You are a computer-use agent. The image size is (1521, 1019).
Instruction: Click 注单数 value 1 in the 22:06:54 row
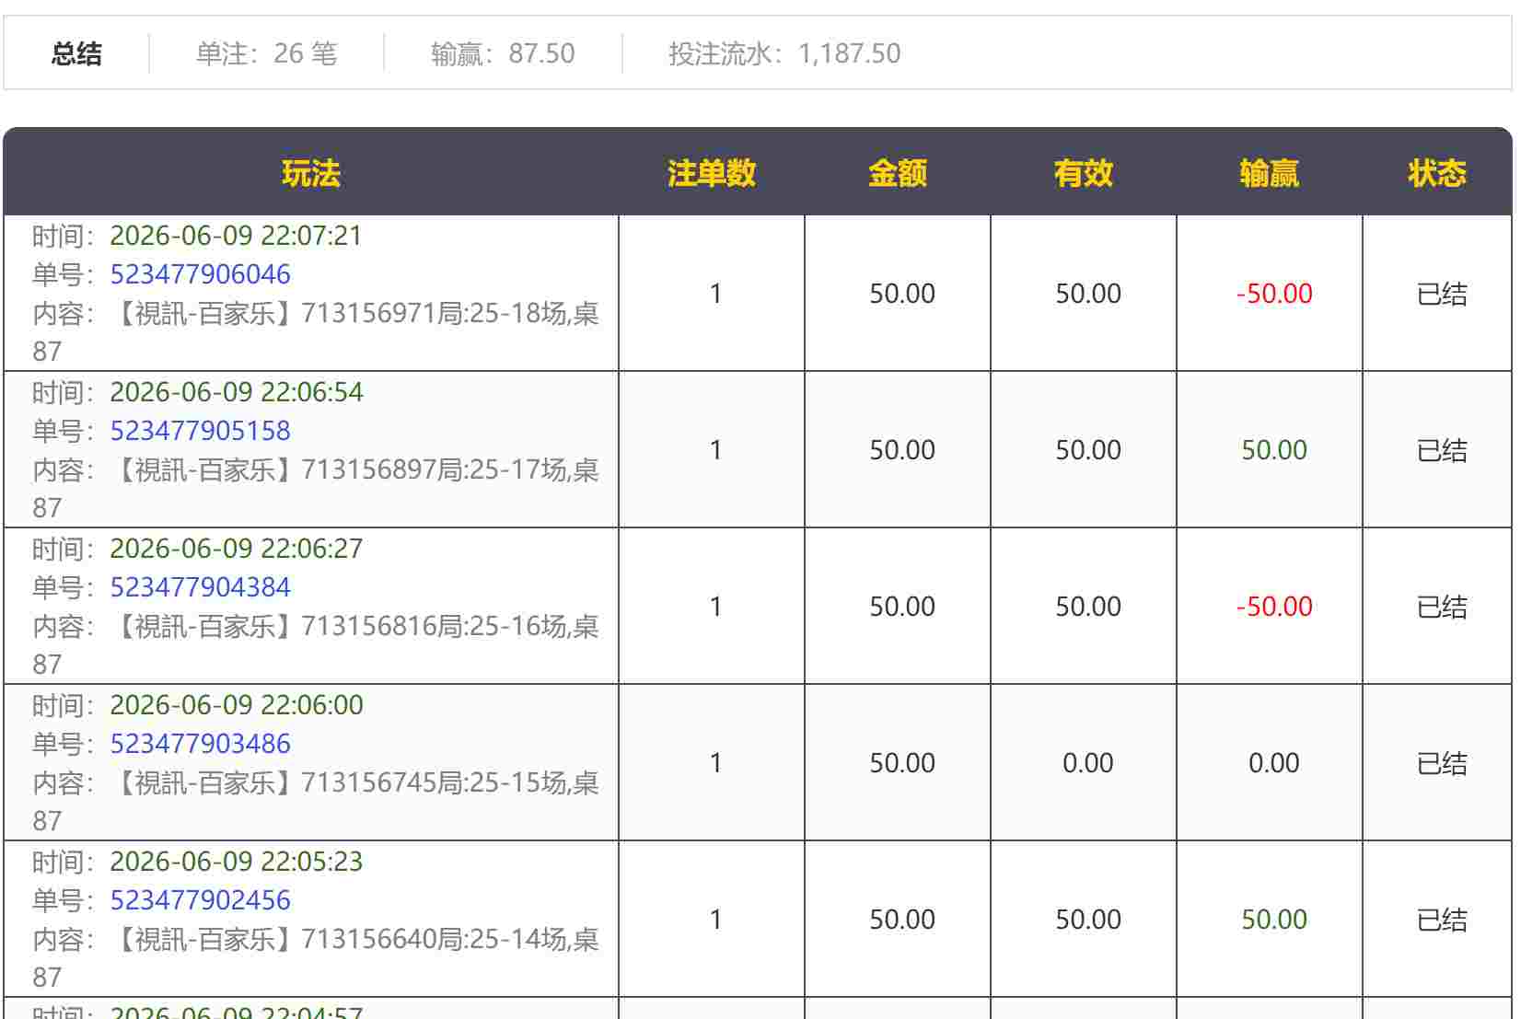coord(715,450)
